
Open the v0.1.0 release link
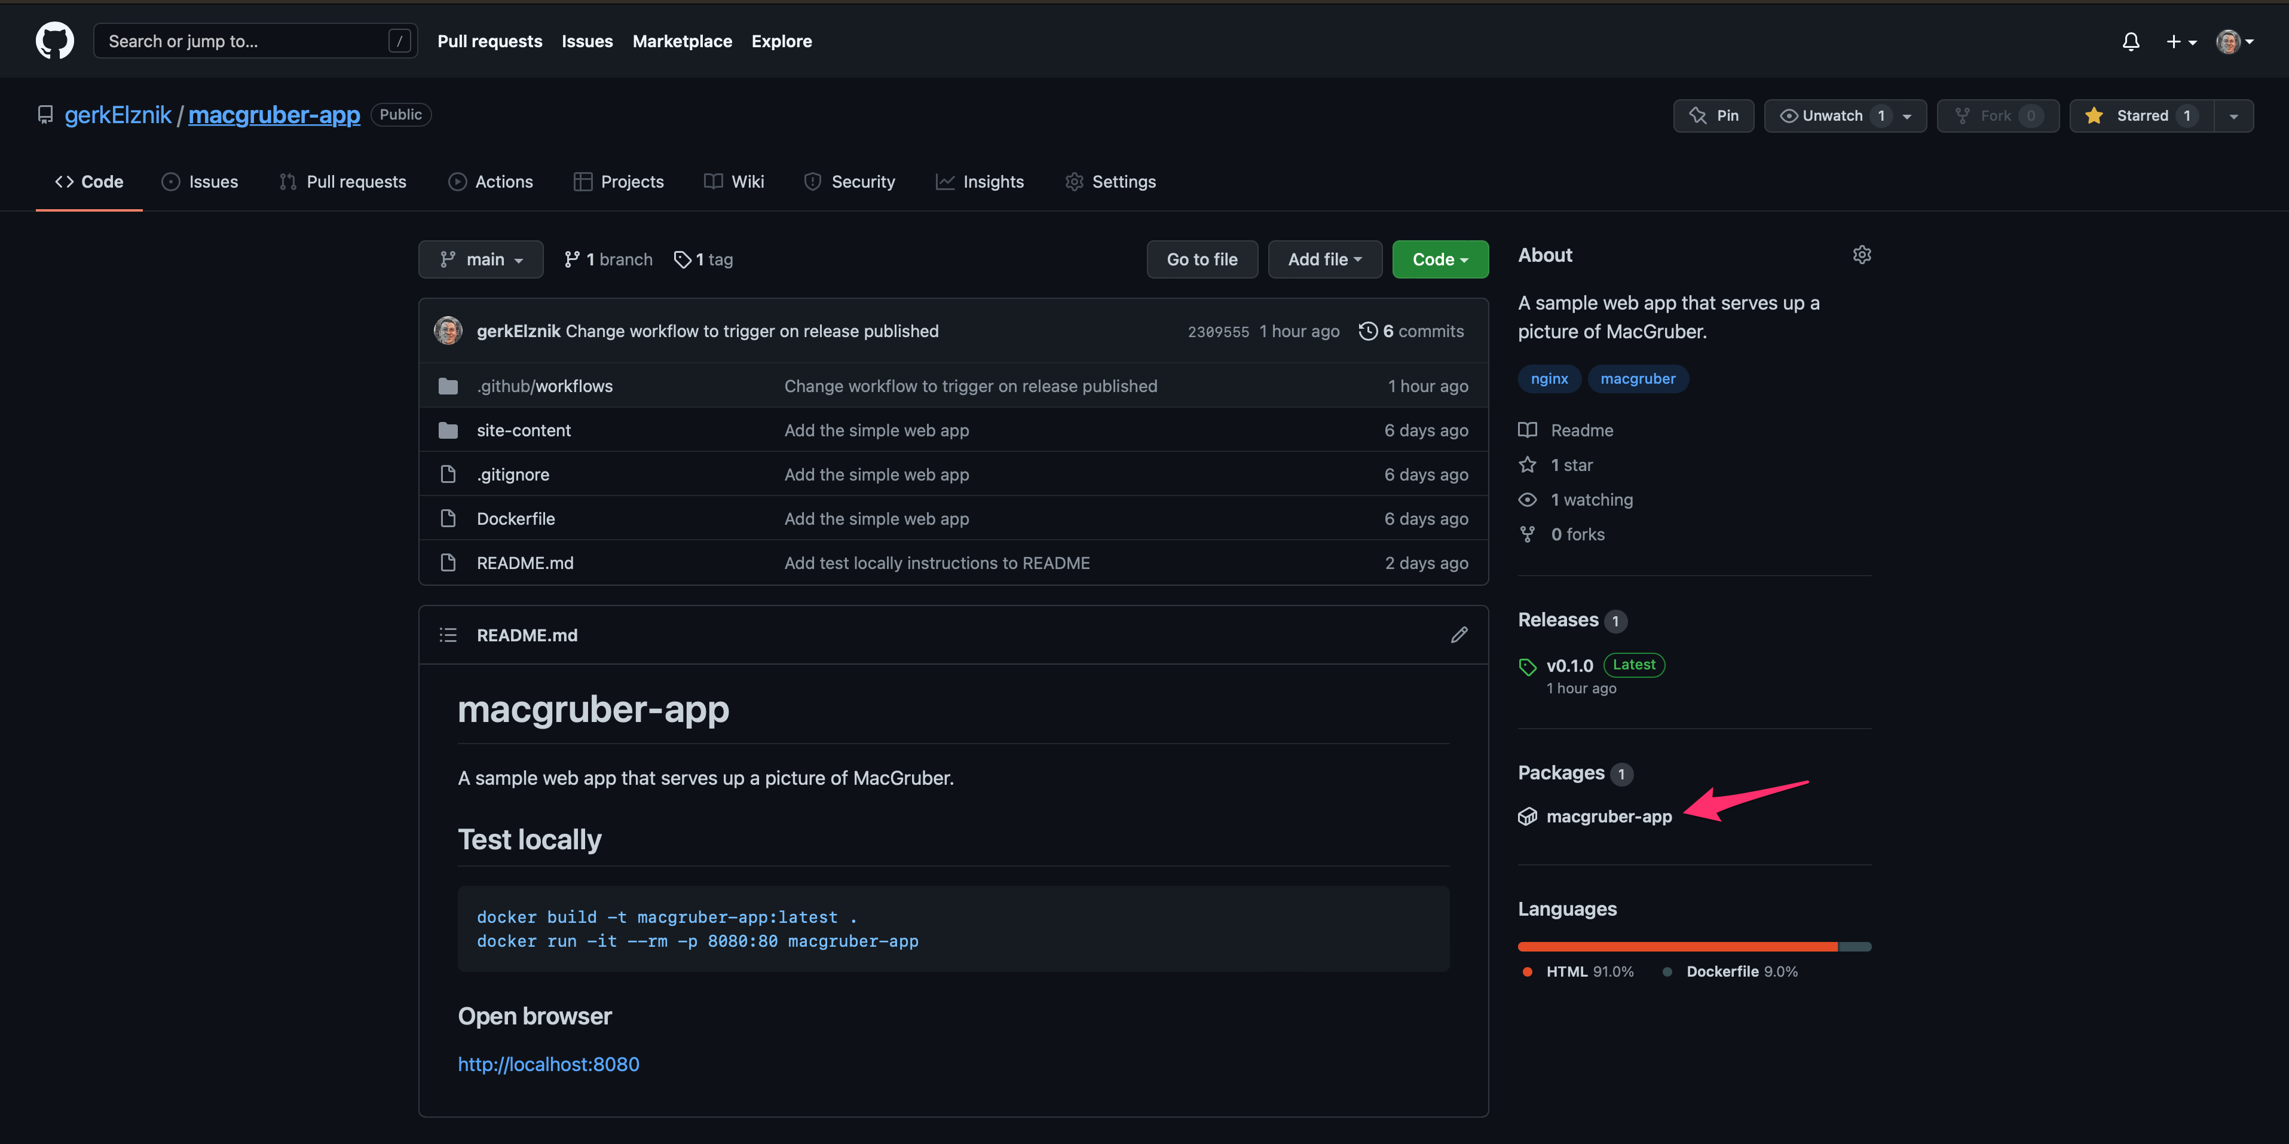click(1569, 666)
